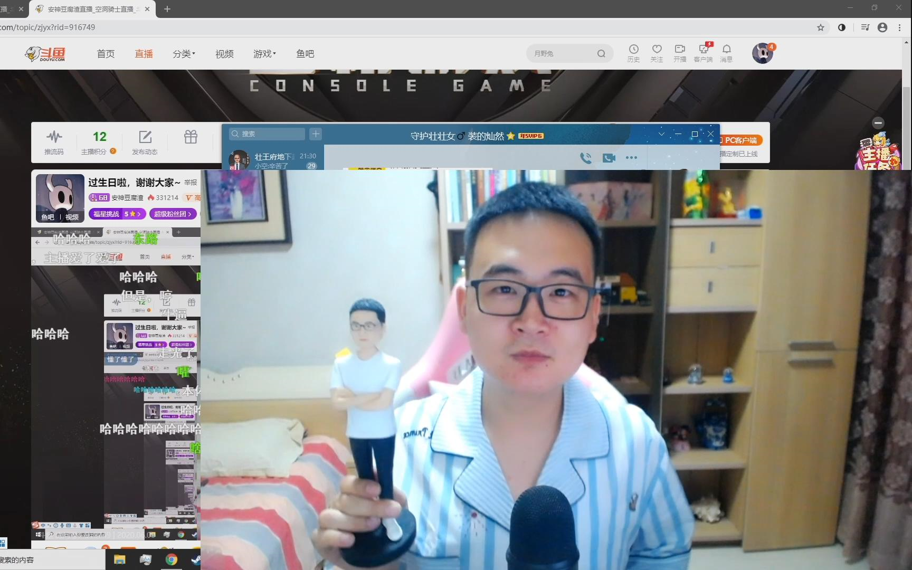Open the 视频 link under streamer avatar
Screen dimensions: 912x570
click(72, 217)
